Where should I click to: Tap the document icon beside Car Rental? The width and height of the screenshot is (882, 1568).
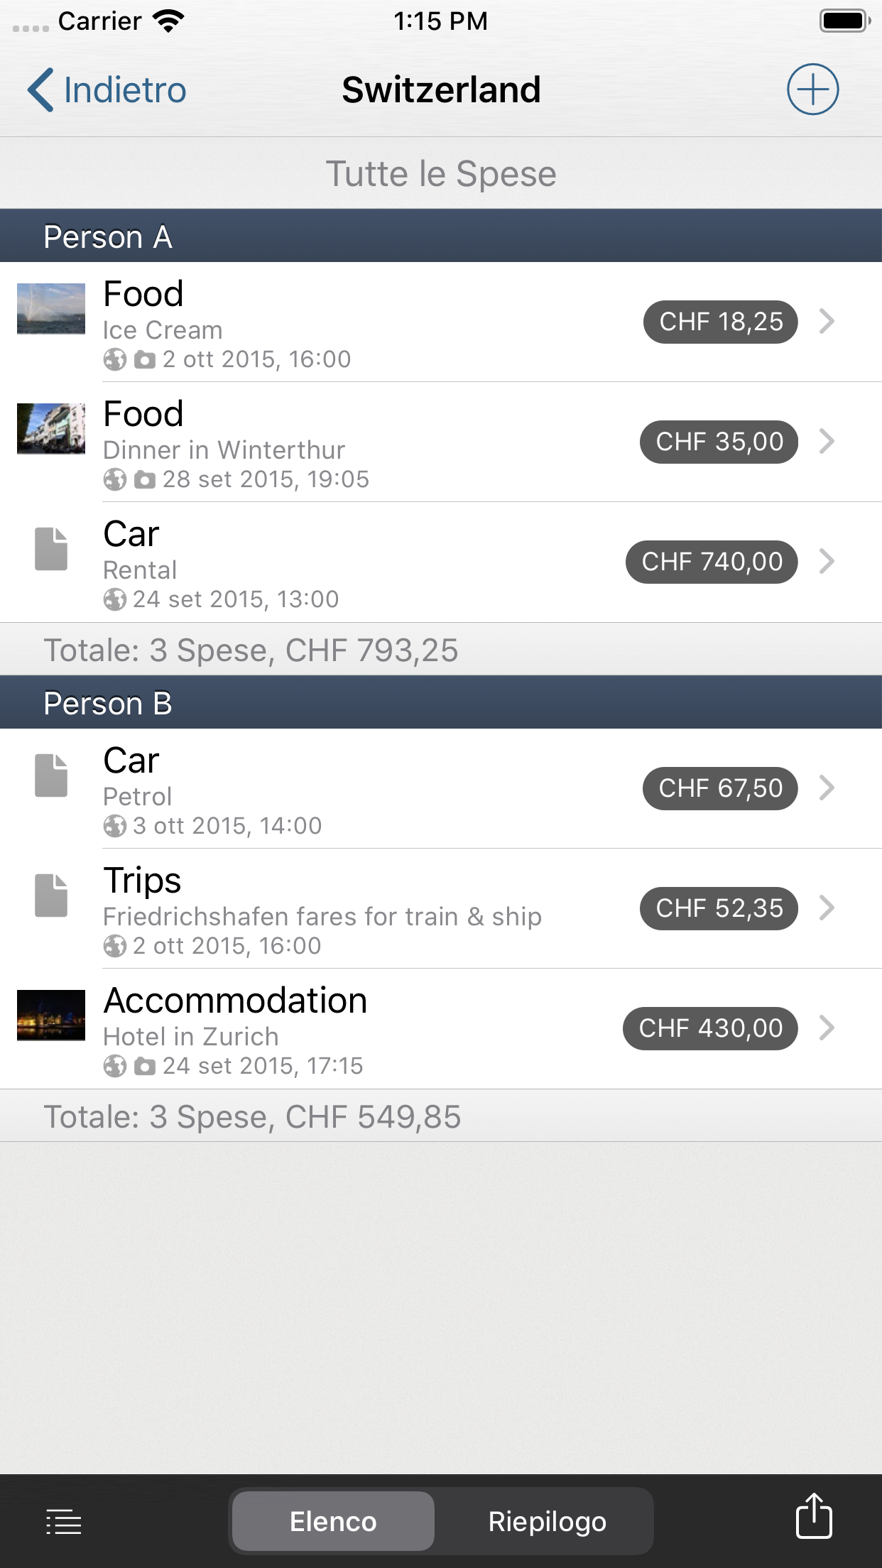pyautogui.click(x=51, y=549)
